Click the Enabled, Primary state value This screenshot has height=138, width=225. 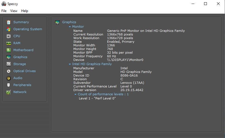(121, 42)
